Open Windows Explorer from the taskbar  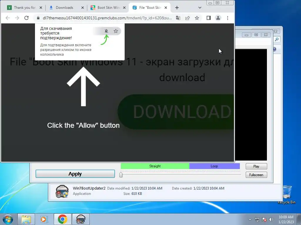pyautogui.click(x=26, y=219)
